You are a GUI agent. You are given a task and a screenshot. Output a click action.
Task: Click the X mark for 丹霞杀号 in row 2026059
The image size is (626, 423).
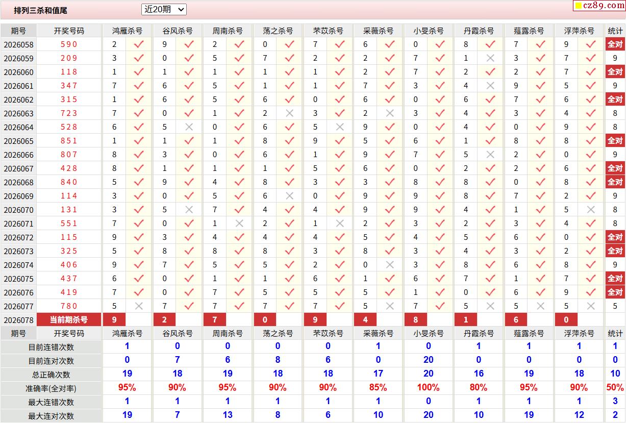tap(490, 58)
